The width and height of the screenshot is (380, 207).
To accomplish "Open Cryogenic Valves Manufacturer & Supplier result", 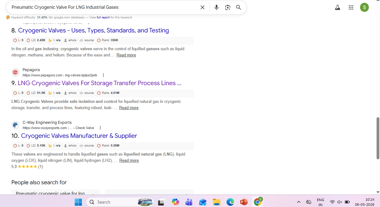I will tap(79, 136).
